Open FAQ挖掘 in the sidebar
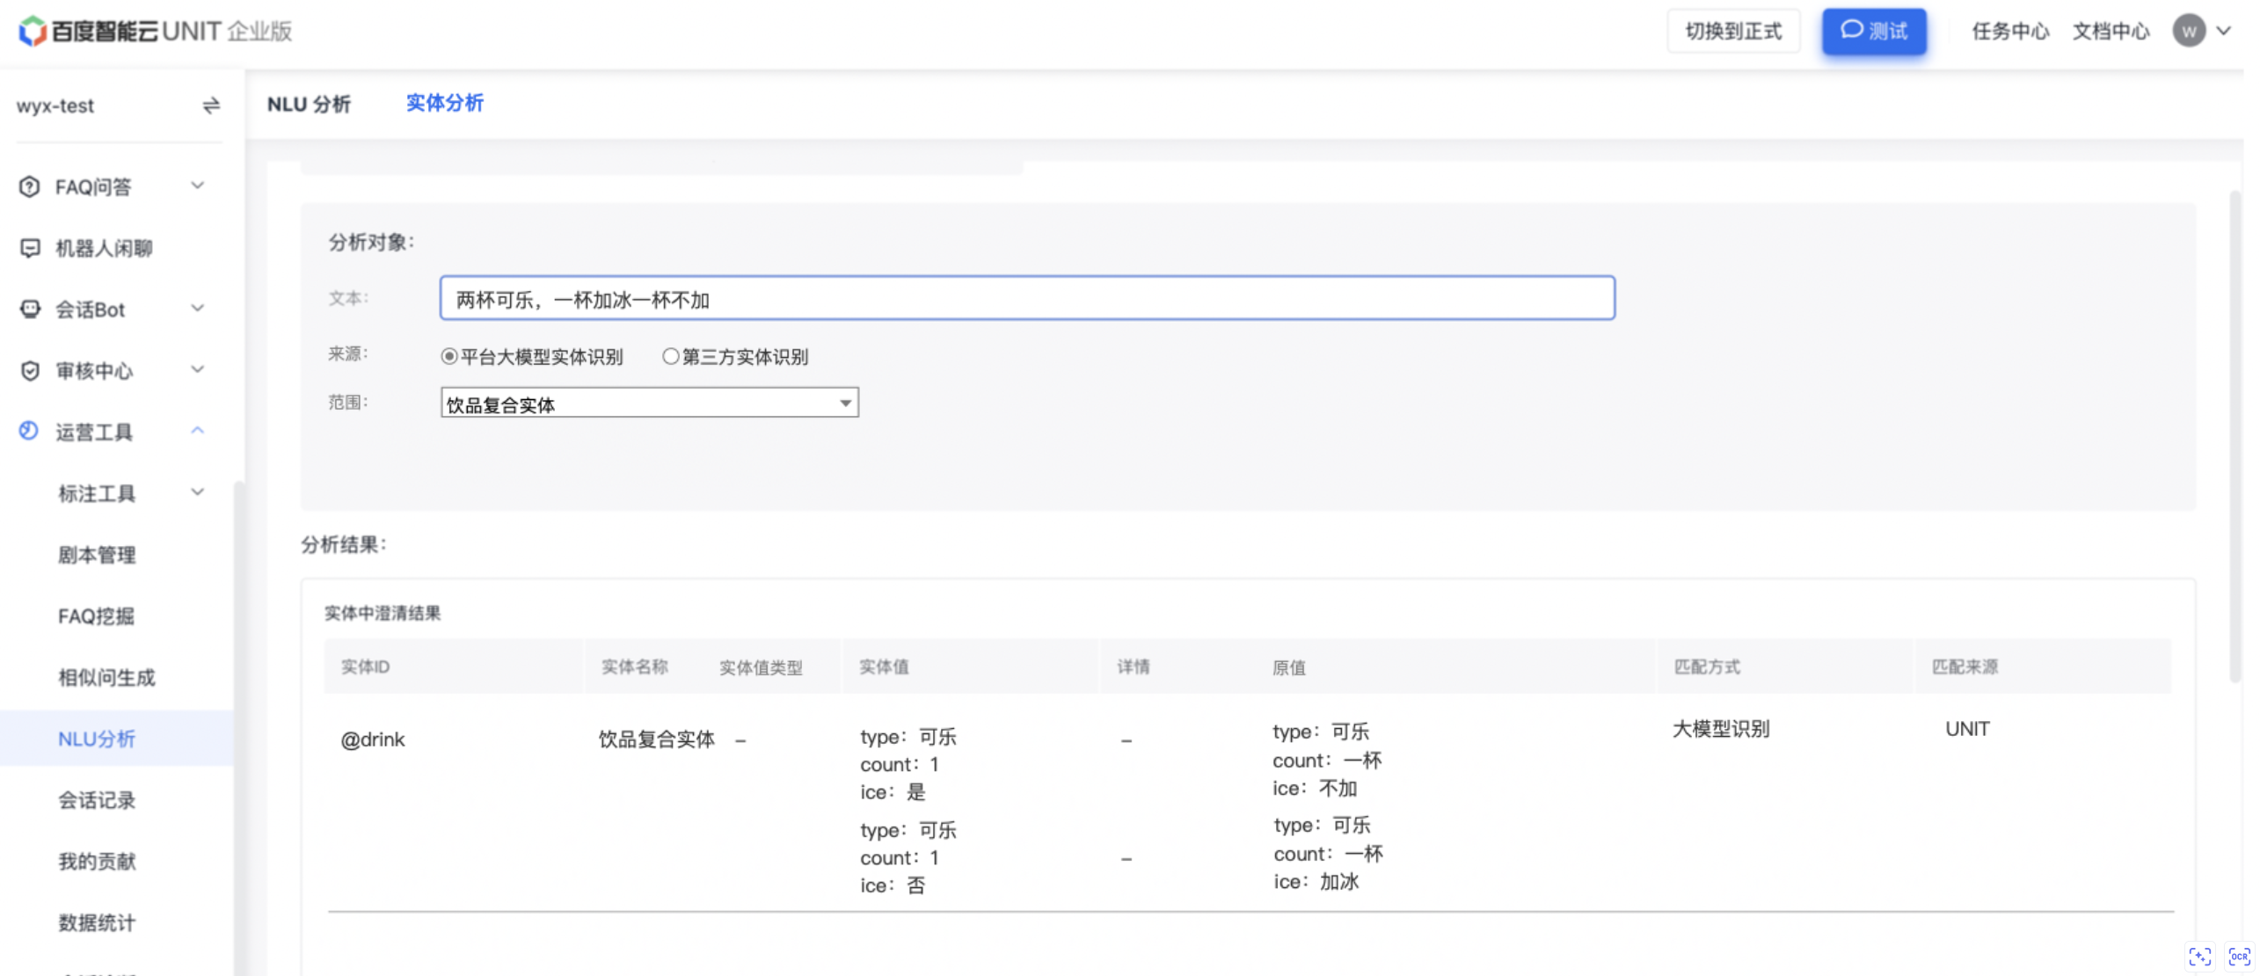Screen dimensions: 2260x976 (x=96, y=616)
